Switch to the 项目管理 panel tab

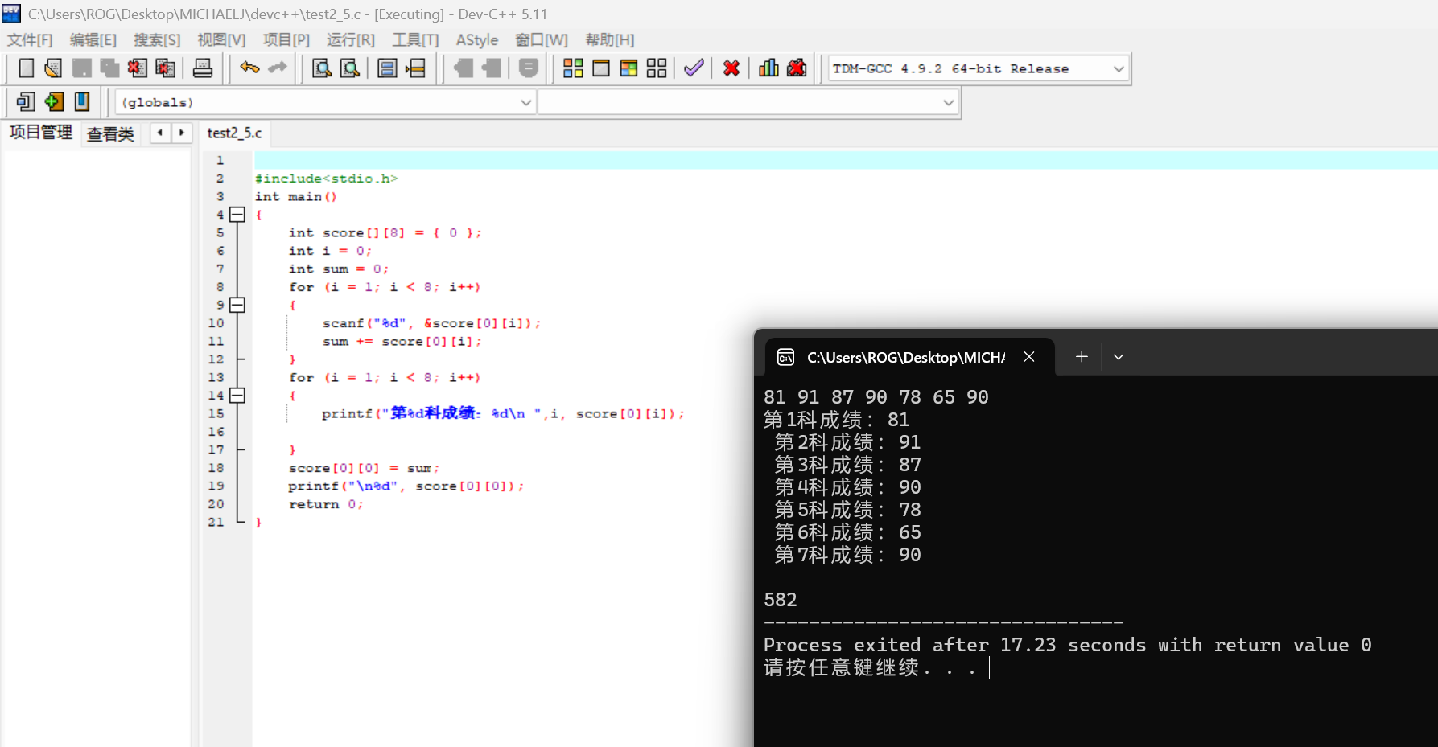tap(41, 133)
